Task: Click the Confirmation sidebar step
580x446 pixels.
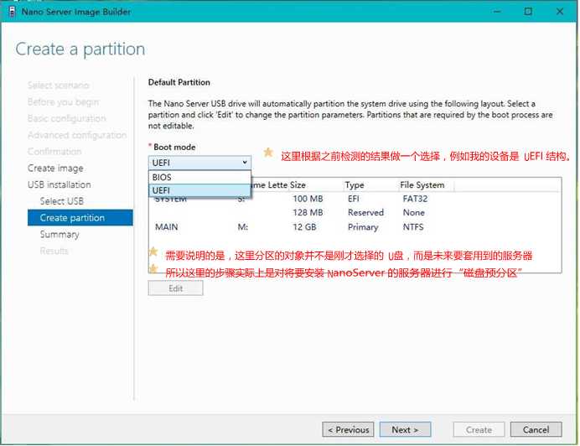Action: click(x=54, y=152)
